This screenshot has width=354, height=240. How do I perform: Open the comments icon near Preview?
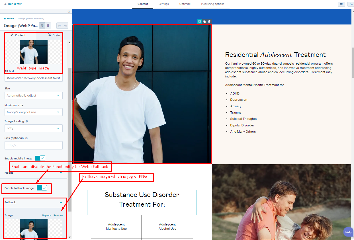click(341, 4)
